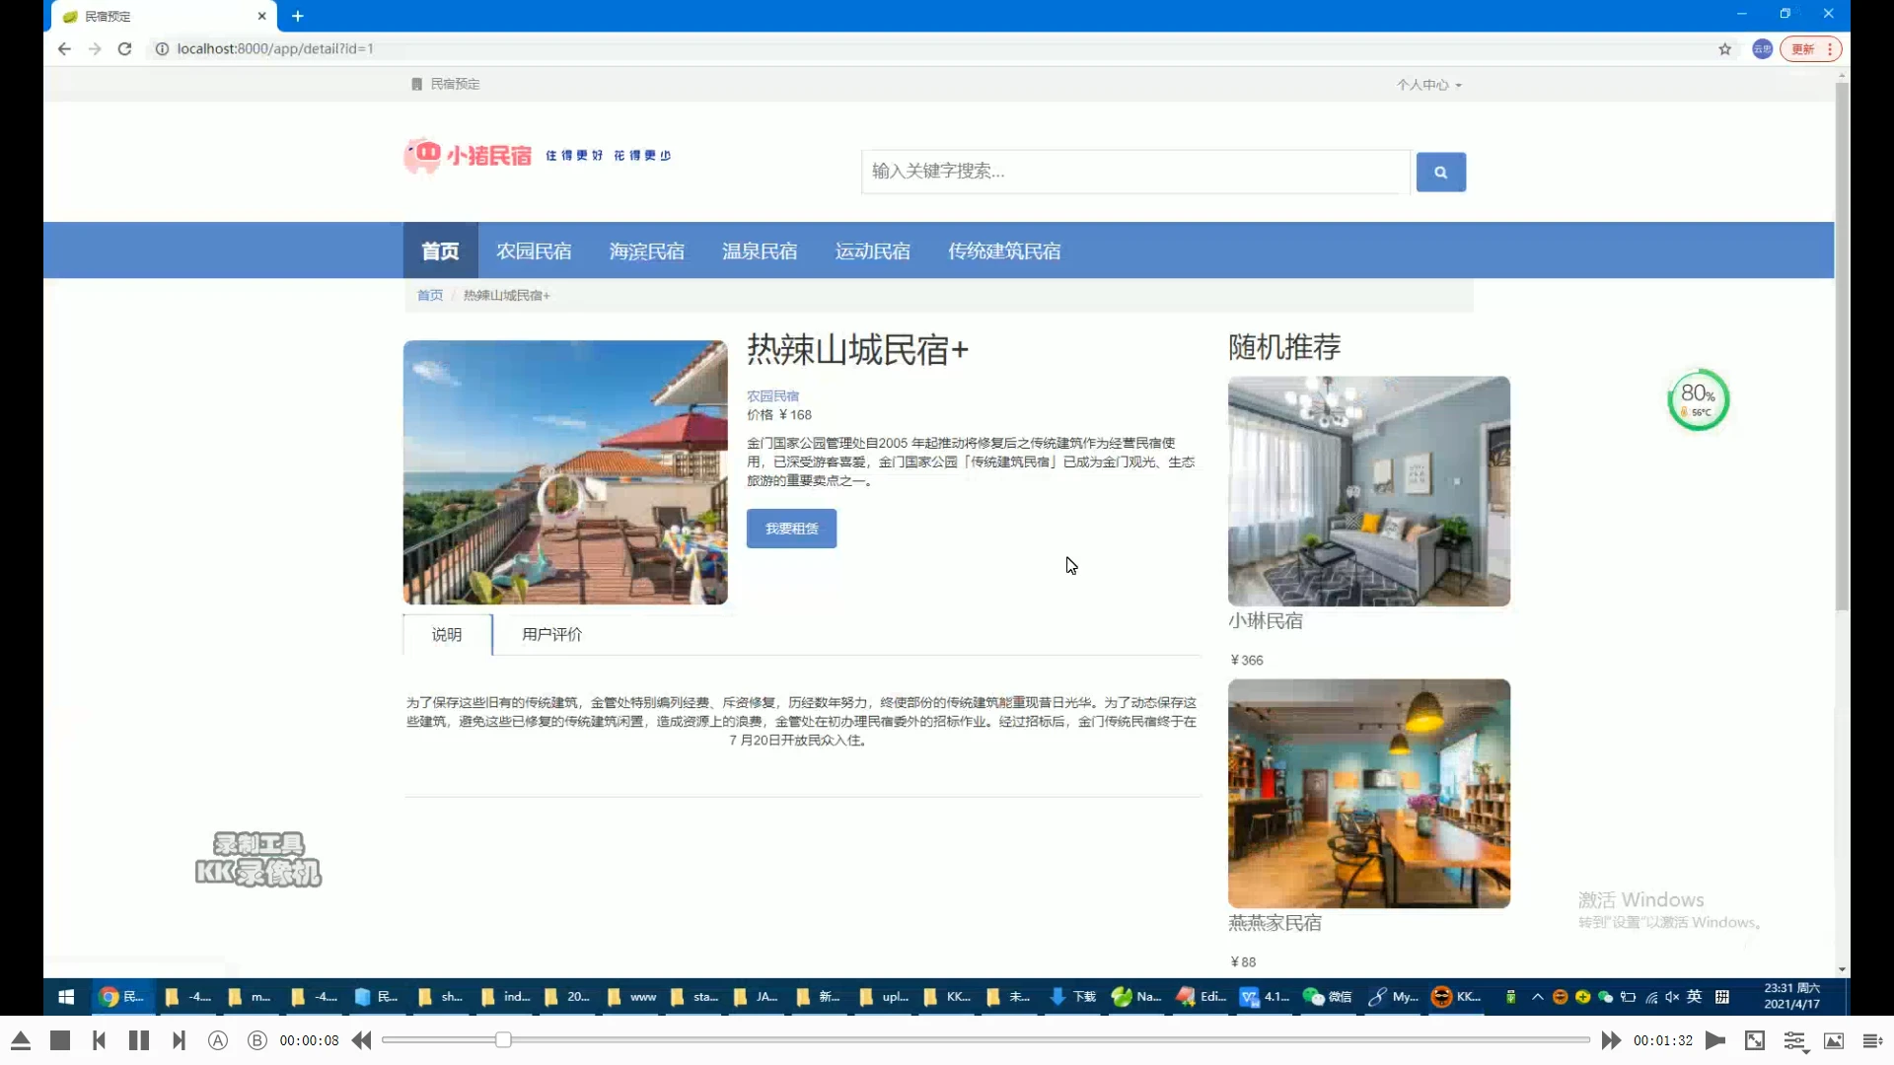Screen dimensions: 1894x1065
Task: Click the 首页 breadcrumb link
Action: 430,296
